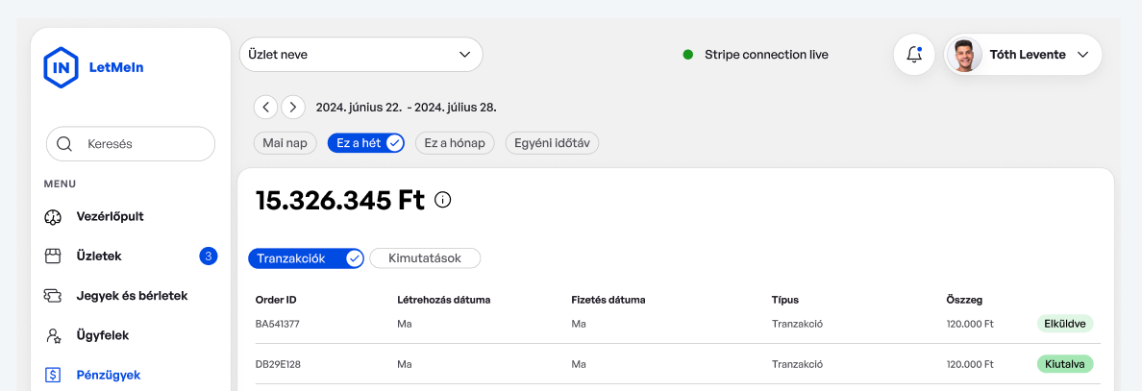The image size is (1142, 391).
Task: Choose the Egyéni időtáv custom range
Action: coord(552,143)
